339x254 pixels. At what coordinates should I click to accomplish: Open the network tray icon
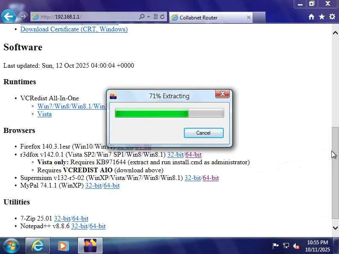(286, 246)
